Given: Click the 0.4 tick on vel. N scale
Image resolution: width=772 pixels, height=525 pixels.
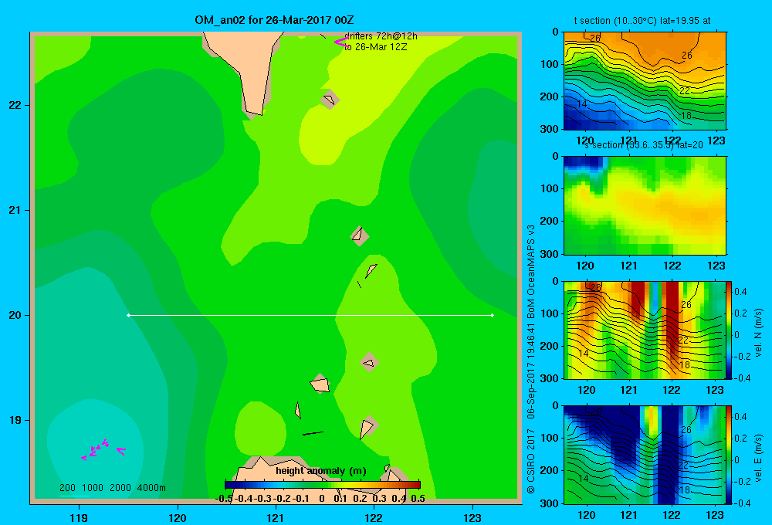Looking at the screenshot, I should tap(740, 292).
